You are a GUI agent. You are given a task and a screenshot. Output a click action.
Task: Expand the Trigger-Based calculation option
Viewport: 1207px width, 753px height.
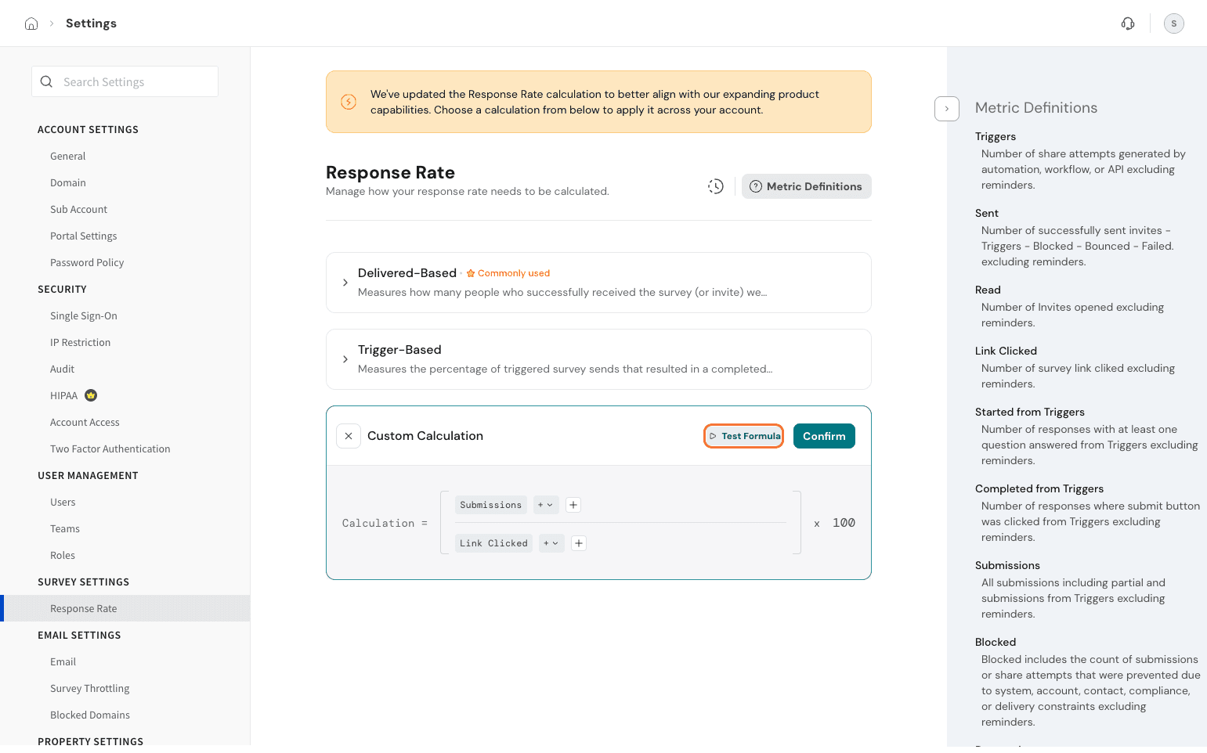click(x=345, y=359)
